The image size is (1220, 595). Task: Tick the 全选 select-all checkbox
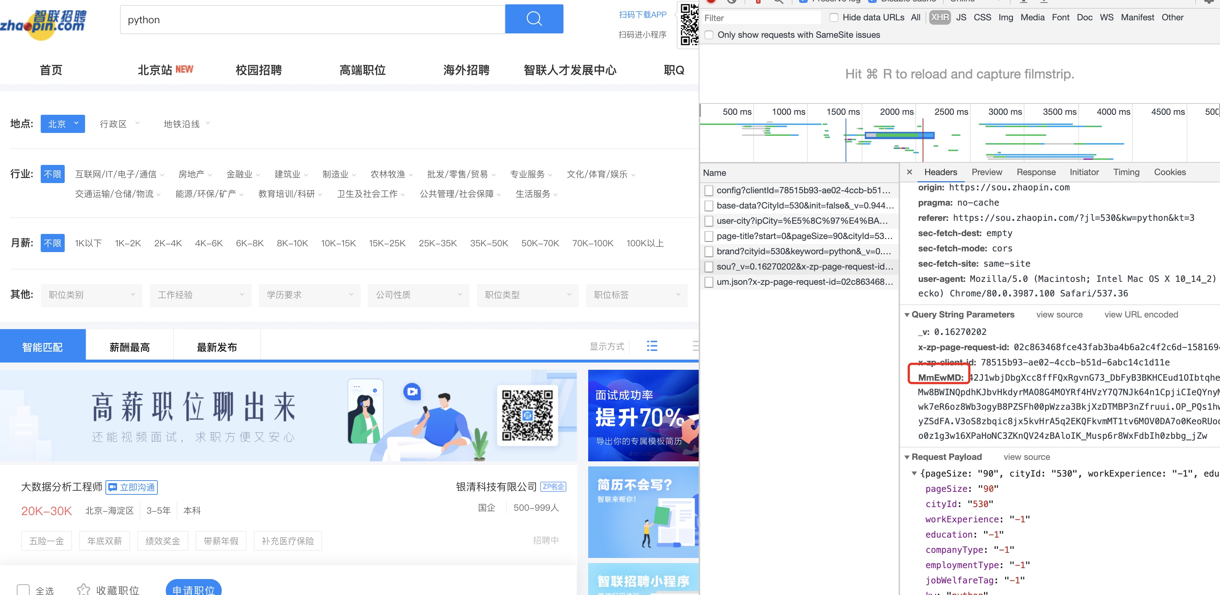pos(23,589)
